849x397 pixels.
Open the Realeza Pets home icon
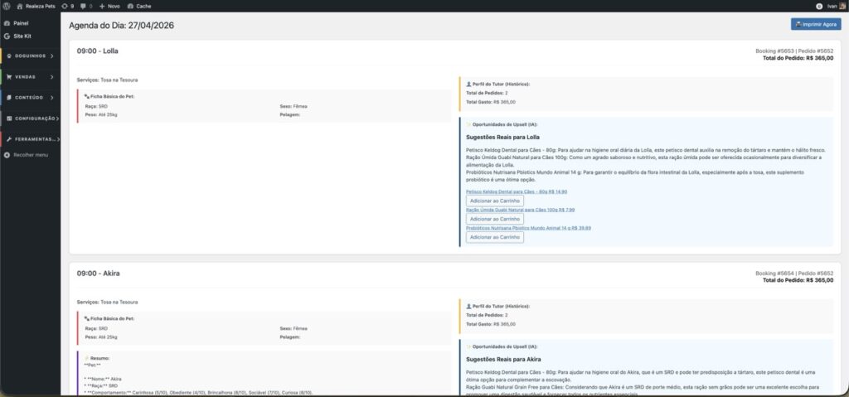pos(20,6)
